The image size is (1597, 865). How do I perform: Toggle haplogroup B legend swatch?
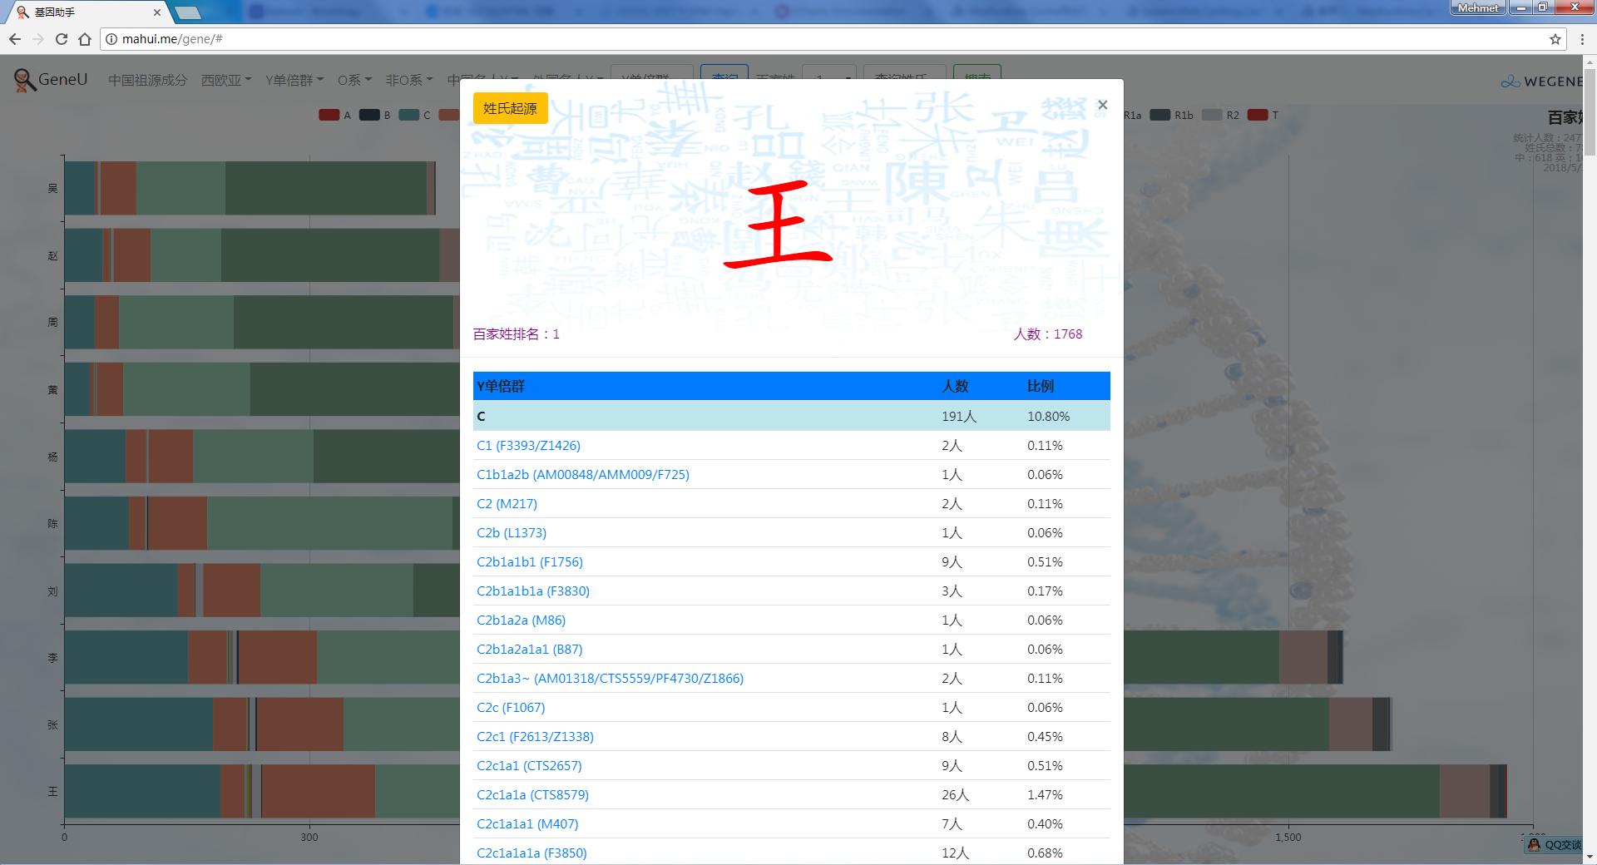(369, 115)
